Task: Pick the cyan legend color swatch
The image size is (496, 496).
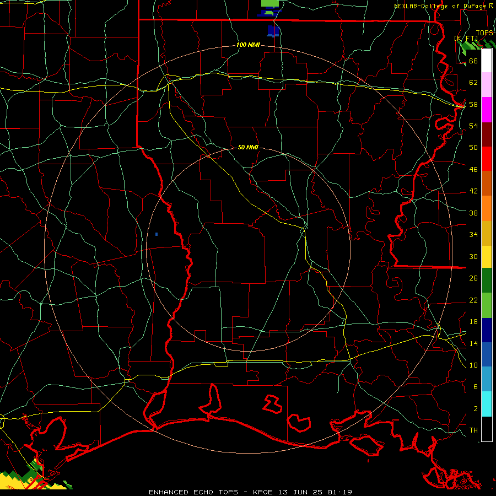Action: pyautogui.click(x=487, y=404)
